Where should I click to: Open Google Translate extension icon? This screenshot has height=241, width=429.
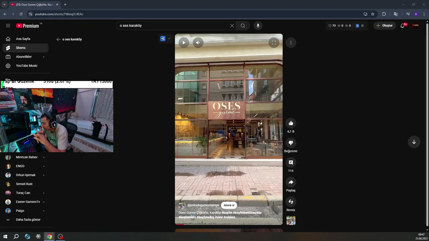click(396, 14)
